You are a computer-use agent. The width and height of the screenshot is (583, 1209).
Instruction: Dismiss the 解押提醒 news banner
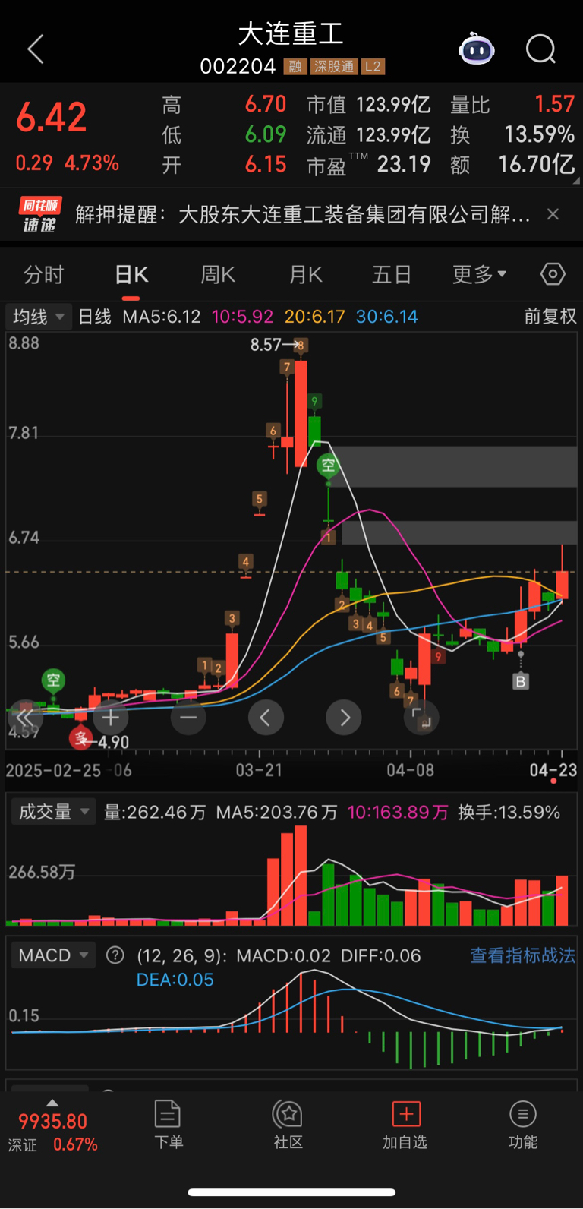tap(553, 215)
